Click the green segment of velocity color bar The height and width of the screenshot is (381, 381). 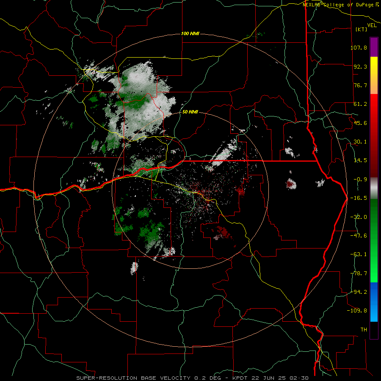point(374,240)
